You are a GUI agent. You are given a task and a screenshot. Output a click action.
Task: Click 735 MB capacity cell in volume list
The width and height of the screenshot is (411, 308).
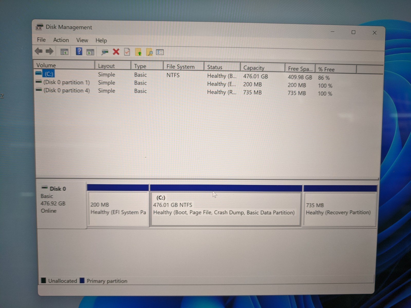coord(252,92)
